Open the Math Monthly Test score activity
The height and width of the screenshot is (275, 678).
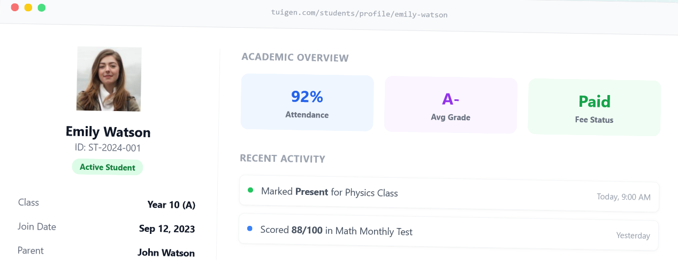tap(337, 231)
